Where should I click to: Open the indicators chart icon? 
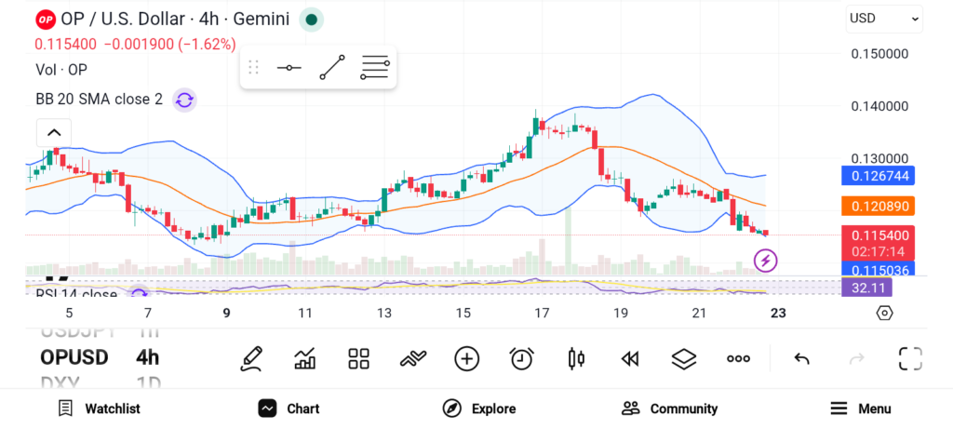tap(304, 358)
